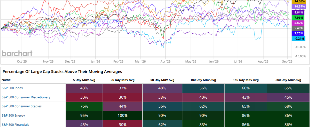Click the Percentage Of Large Cap Stocks heading
This screenshot has height=127, width=310.
[x=62, y=72]
